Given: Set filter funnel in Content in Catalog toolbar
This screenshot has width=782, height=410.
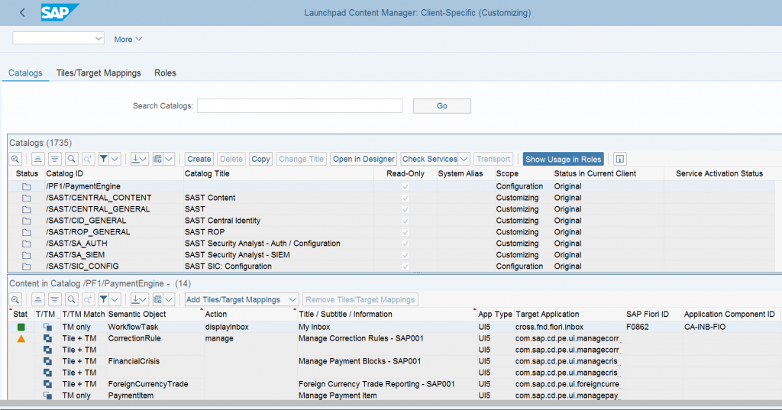Looking at the screenshot, I should [x=104, y=300].
